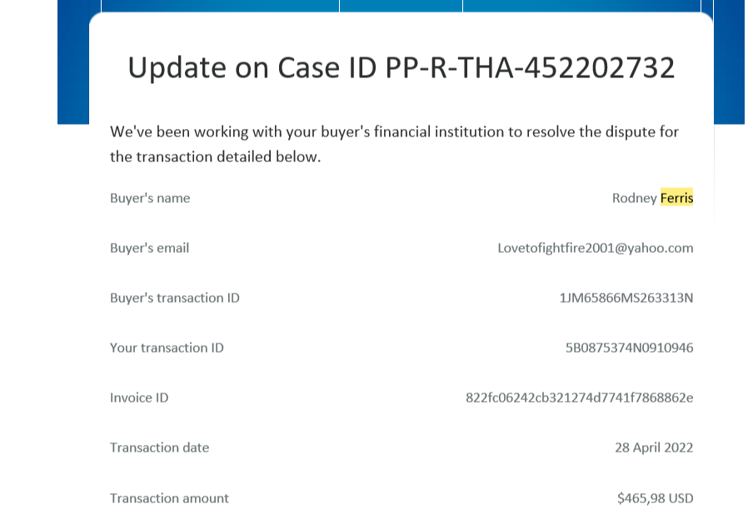Click the highlighted word Ferris

pos(676,198)
